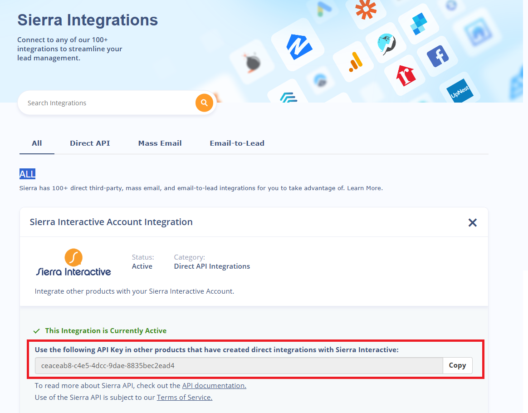The image size is (528, 413).
Task: Click the UpNest logo tile in the banner
Action: [x=460, y=91]
